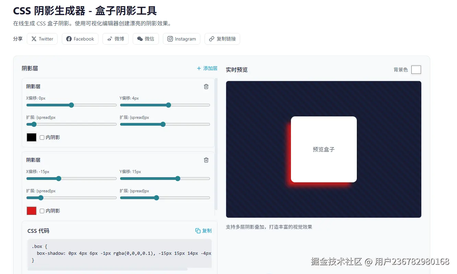Viewport: 457px width, 274px height.
Task: Delete the red shadow layer trash icon
Action: 206,160
